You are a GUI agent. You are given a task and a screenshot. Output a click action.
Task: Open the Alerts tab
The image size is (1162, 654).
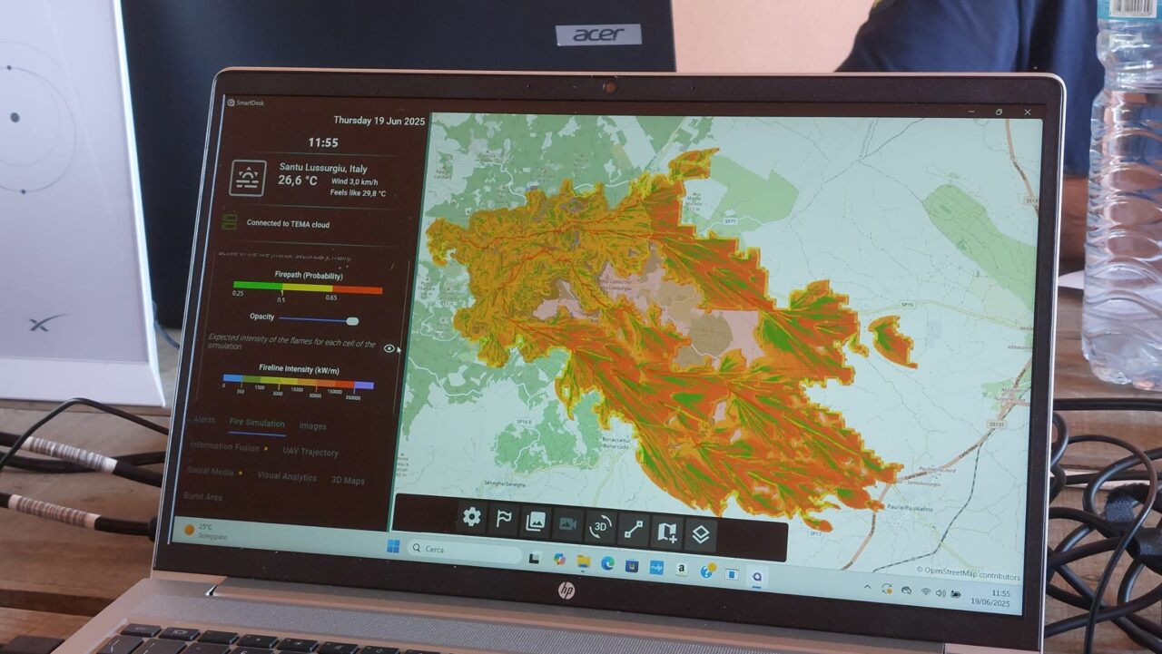click(x=204, y=420)
